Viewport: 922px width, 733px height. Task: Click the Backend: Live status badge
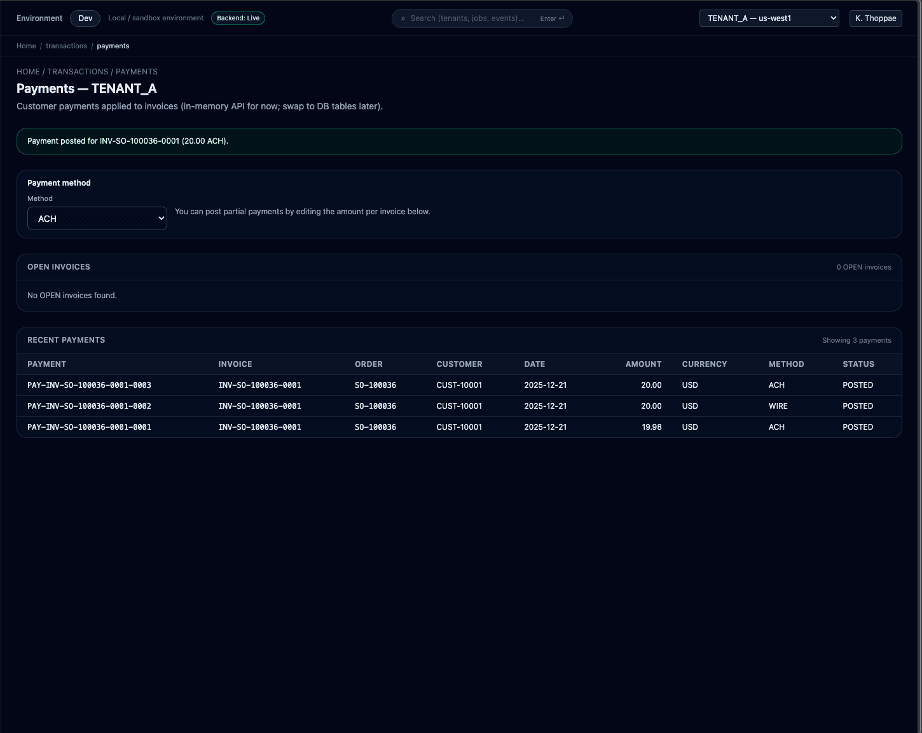238,18
